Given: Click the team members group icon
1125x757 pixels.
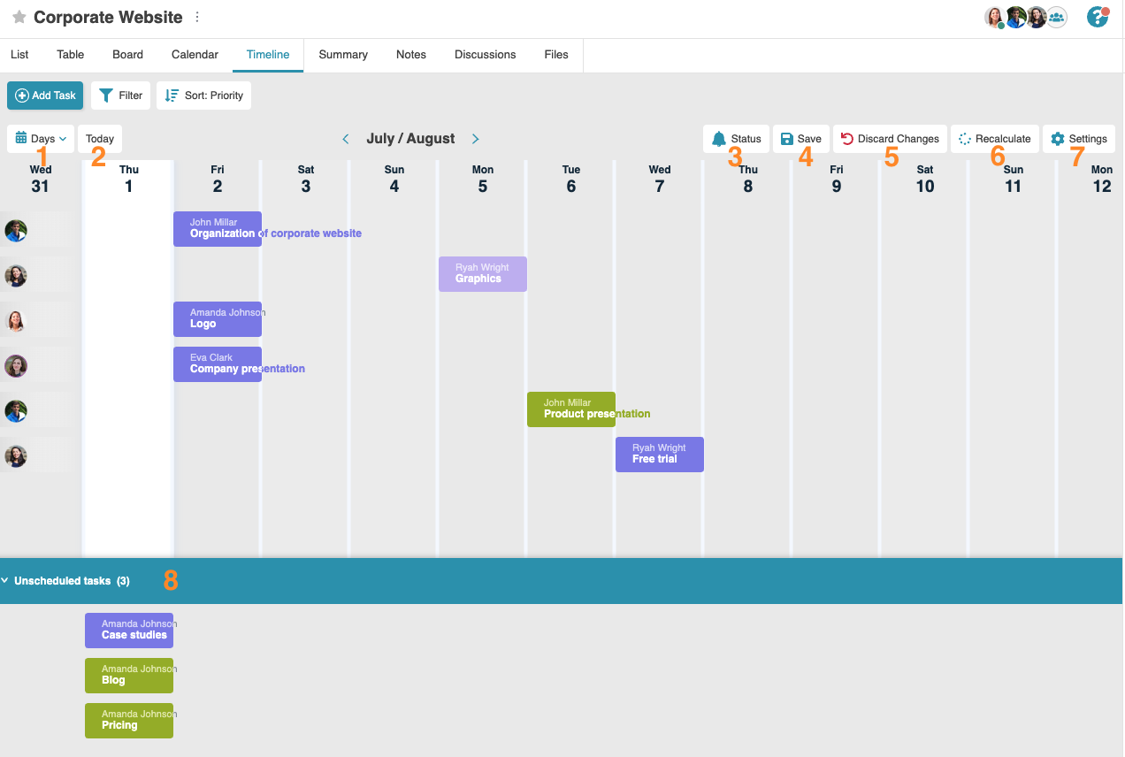Looking at the screenshot, I should tap(1056, 17).
